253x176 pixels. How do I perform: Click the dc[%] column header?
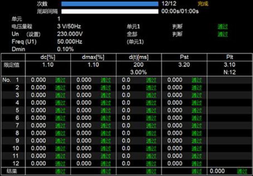pos(48,57)
